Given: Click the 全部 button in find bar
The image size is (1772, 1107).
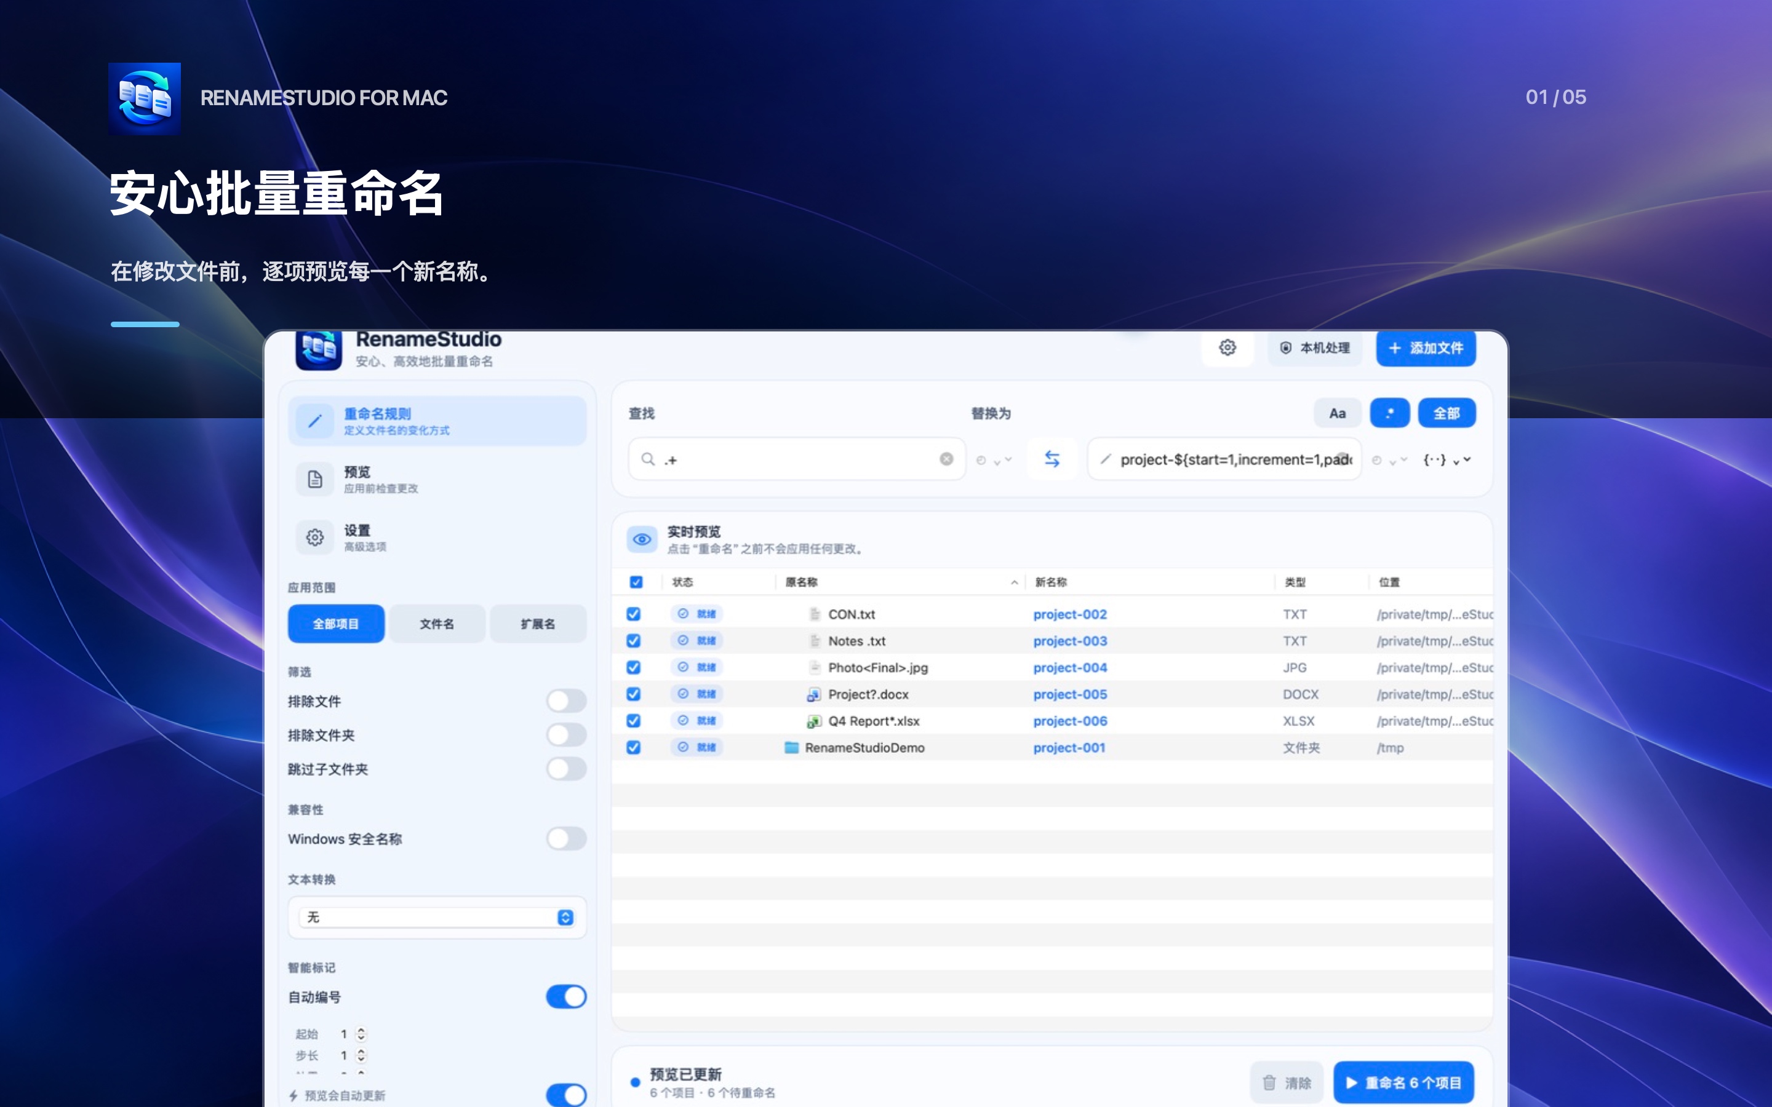Looking at the screenshot, I should coord(1447,413).
